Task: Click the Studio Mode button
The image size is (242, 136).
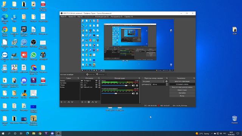Action: coord(182,90)
